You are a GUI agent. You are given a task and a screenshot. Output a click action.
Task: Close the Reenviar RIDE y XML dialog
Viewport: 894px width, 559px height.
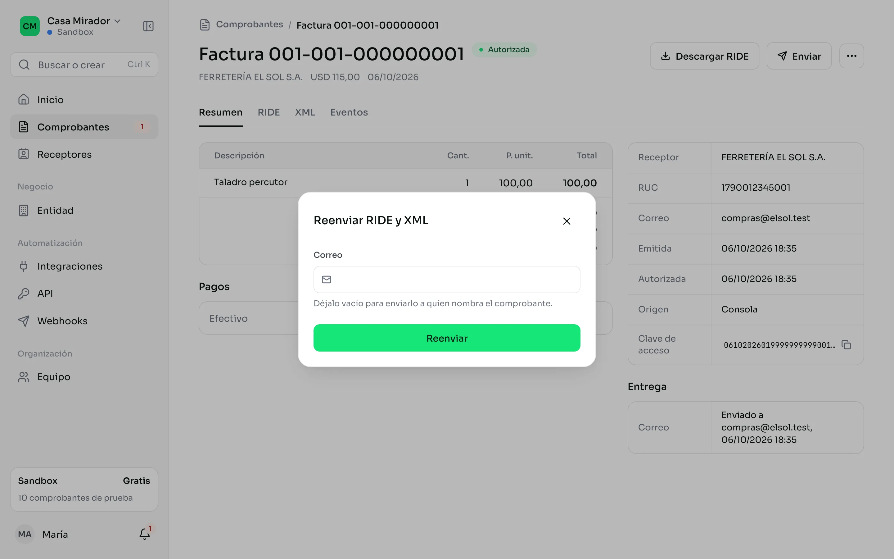coord(567,221)
